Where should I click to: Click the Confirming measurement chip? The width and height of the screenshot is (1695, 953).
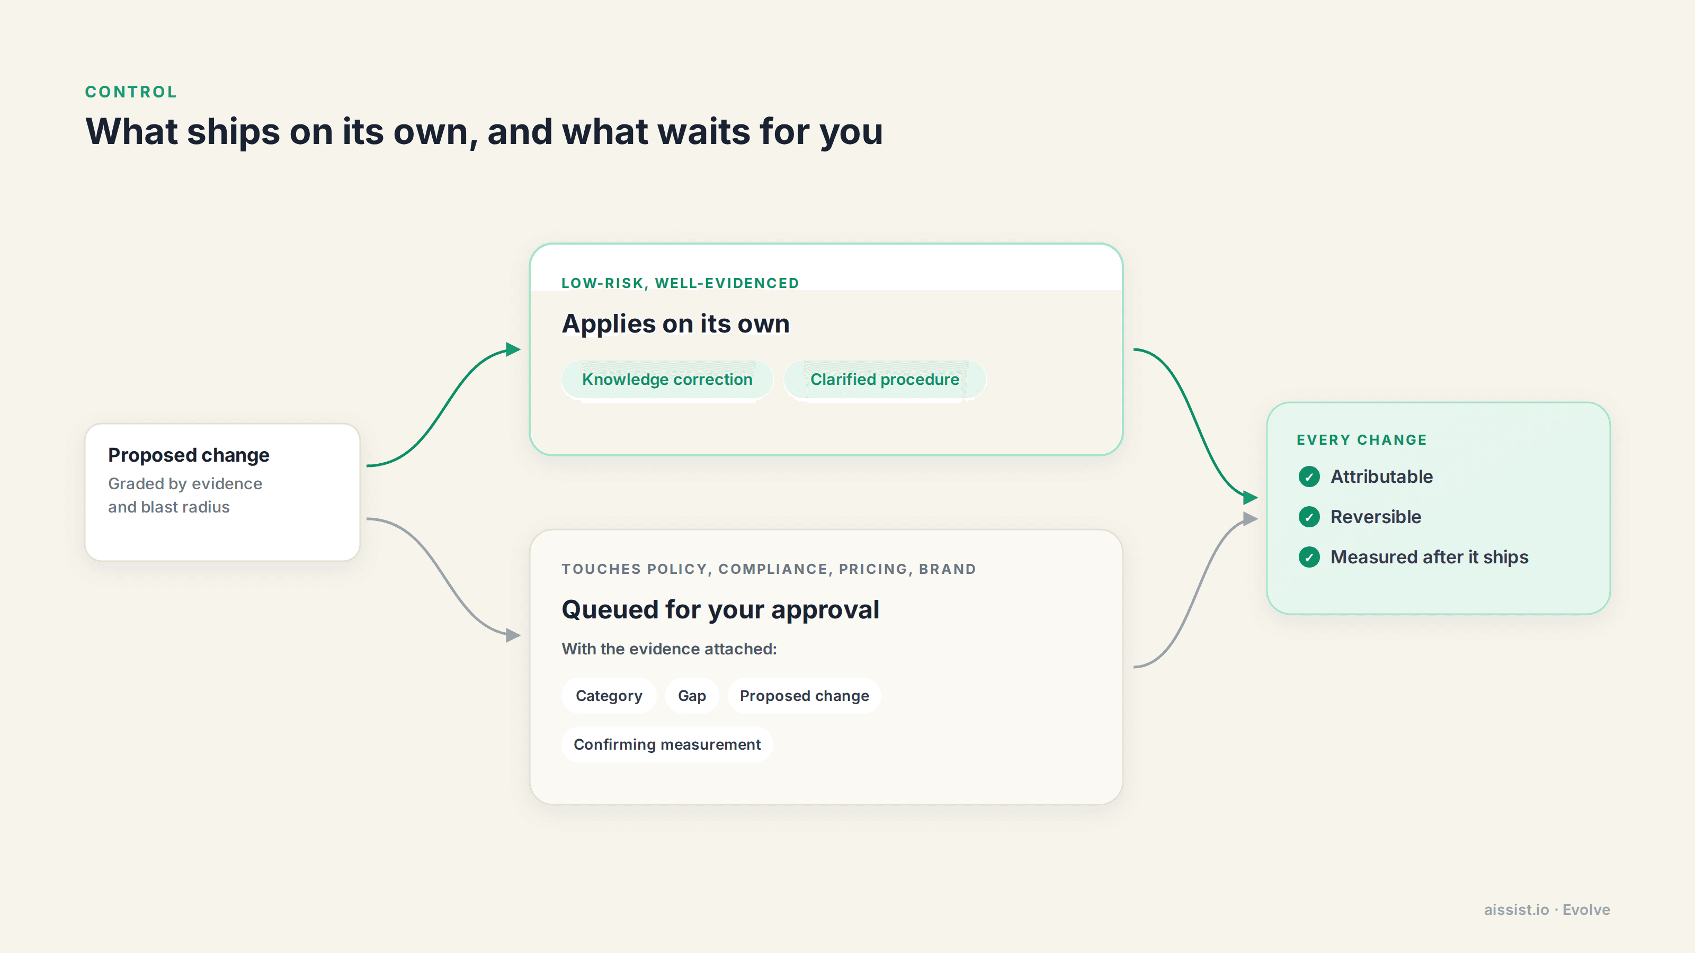[x=666, y=744]
